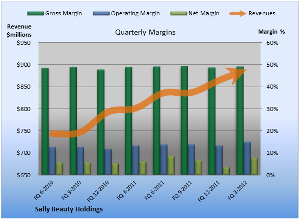The width and height of the screenshot is (299, 219).
Task: Click the FQ 3-2012 operating margin bar
Action: point(247,158)
